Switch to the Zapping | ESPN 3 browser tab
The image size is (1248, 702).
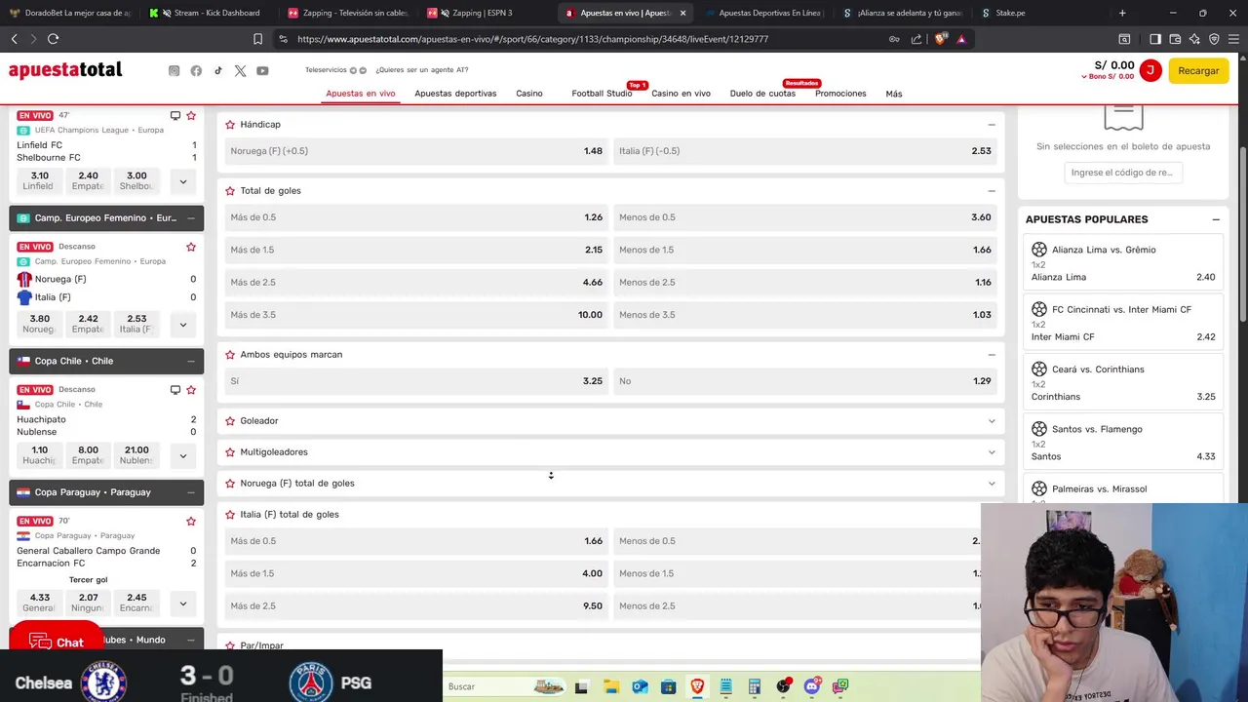(484, 13)
